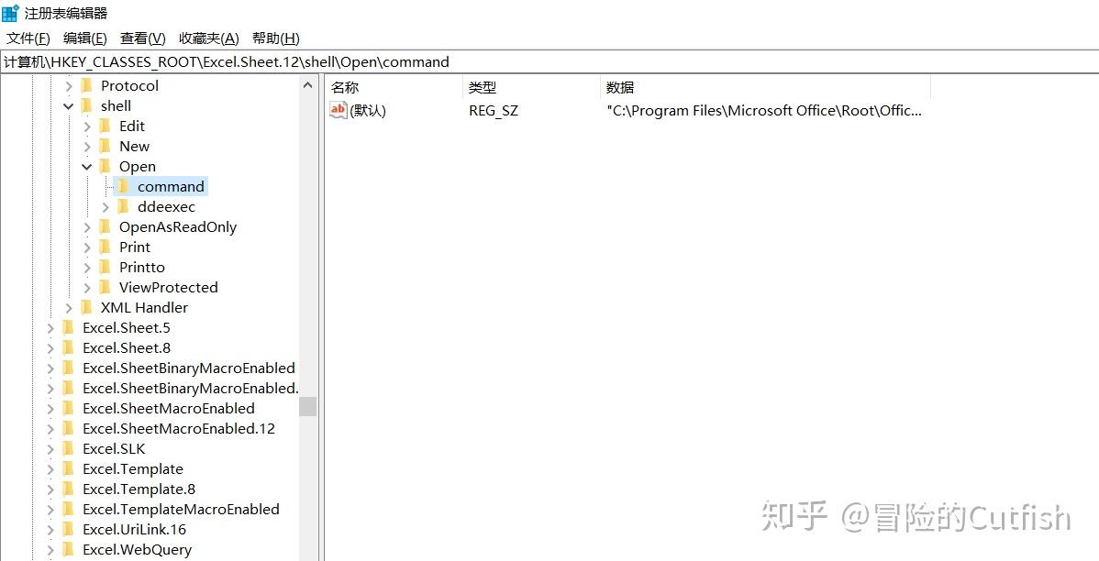Select the Excel.UriLink.16 folder icon
Screen dimensions: 1099x561
69,530
